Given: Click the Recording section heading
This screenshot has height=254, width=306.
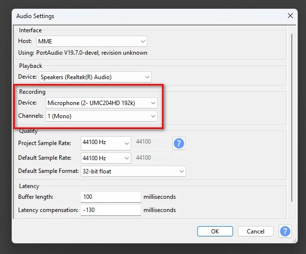Looking at the screenshot, I should [x=32, y=92].
